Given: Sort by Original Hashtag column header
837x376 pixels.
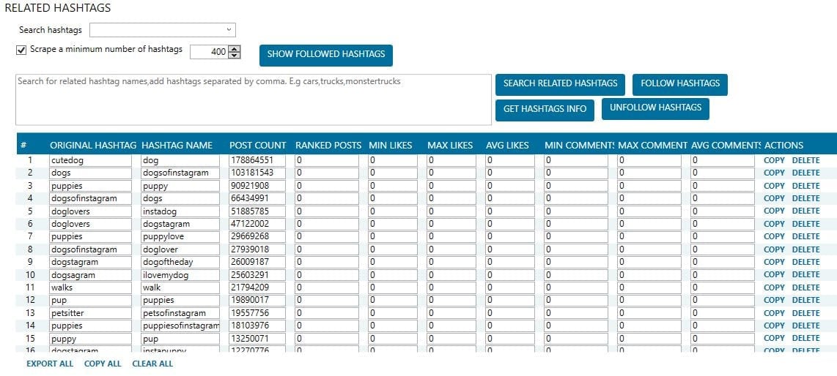Looking at the screenshot, I should 93,146.
